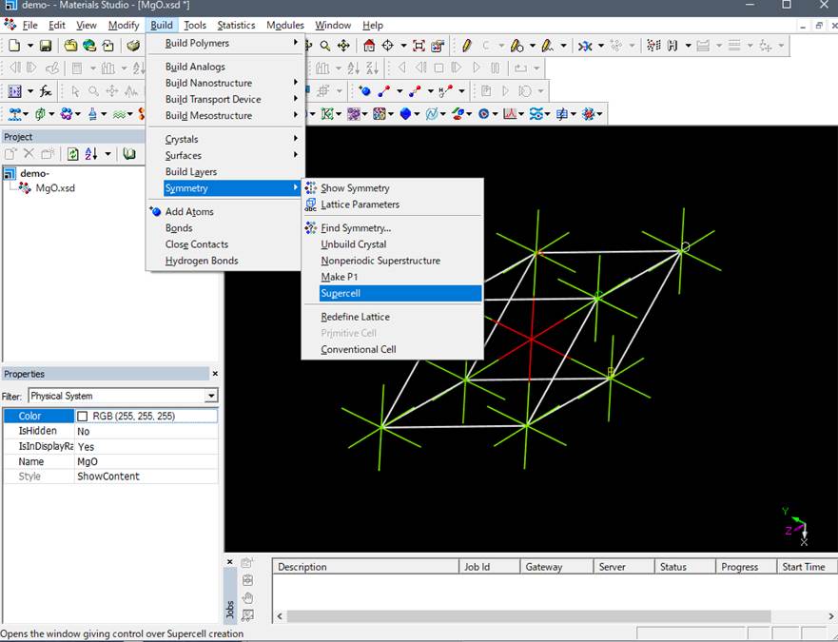Open the Modules menu
This screenshot has width=838, height=642.
coord(285,25)
